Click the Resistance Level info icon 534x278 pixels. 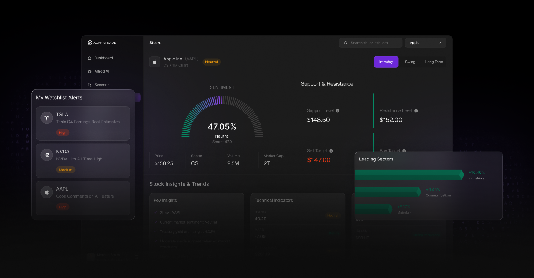point(416,111)
